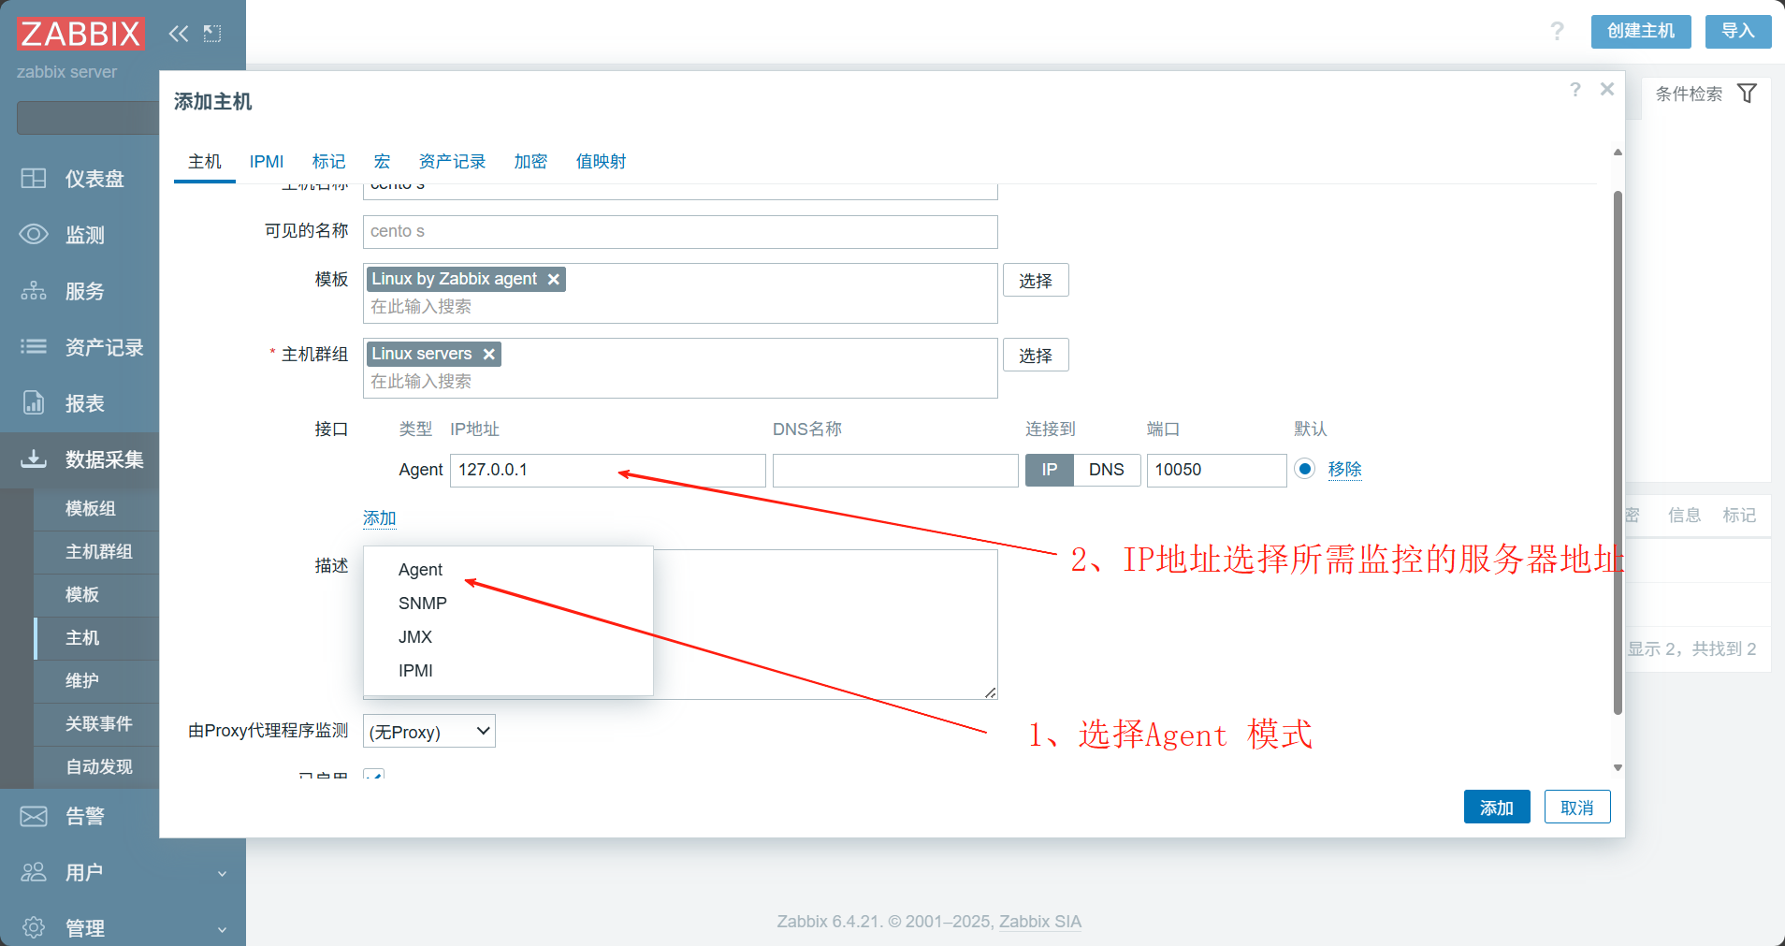
Task: Expand the 管理 menu chevron
Action: [222, 929]
